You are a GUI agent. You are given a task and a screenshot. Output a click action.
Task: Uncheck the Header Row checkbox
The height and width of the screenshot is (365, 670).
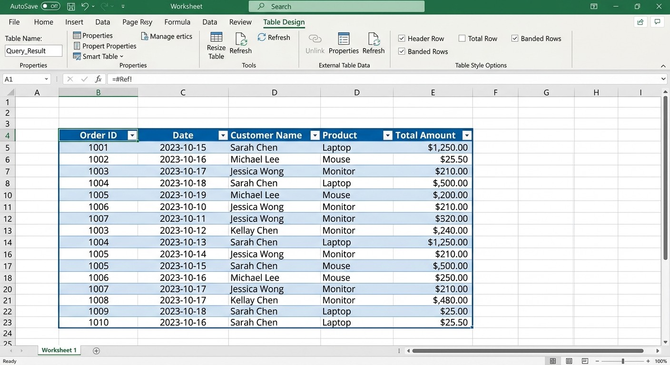coord(402,38)
